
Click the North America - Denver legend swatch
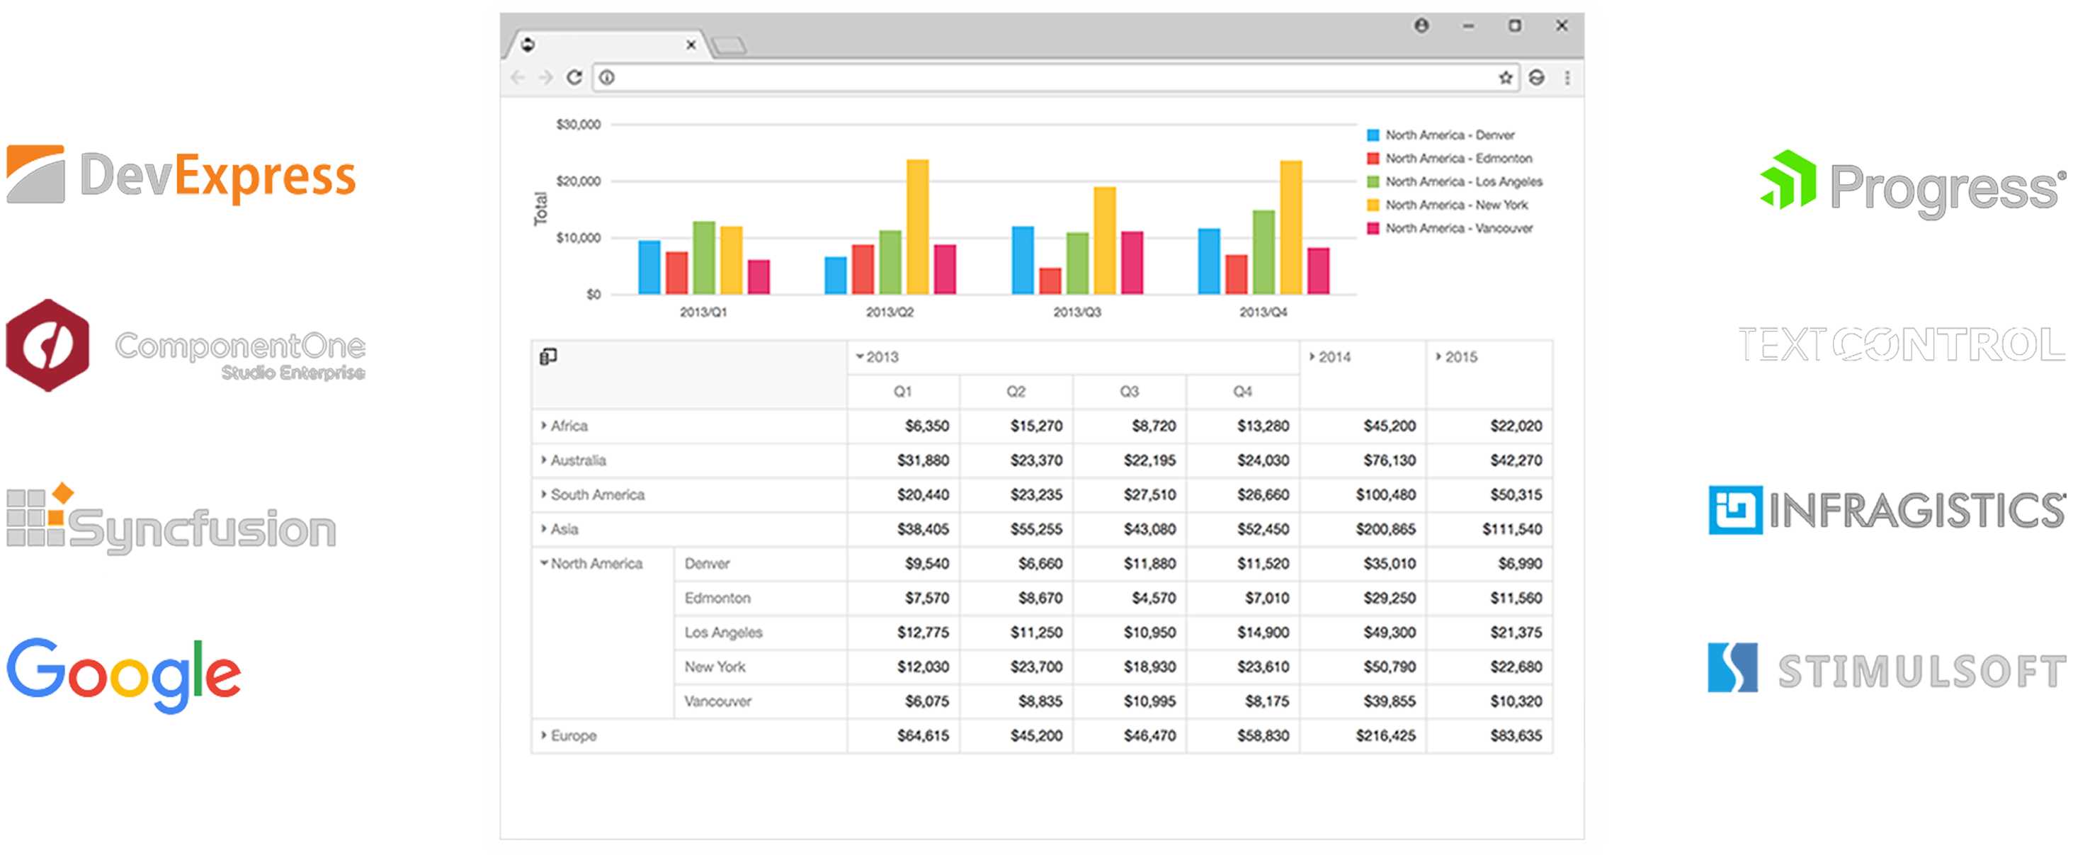click(1373, 135)
